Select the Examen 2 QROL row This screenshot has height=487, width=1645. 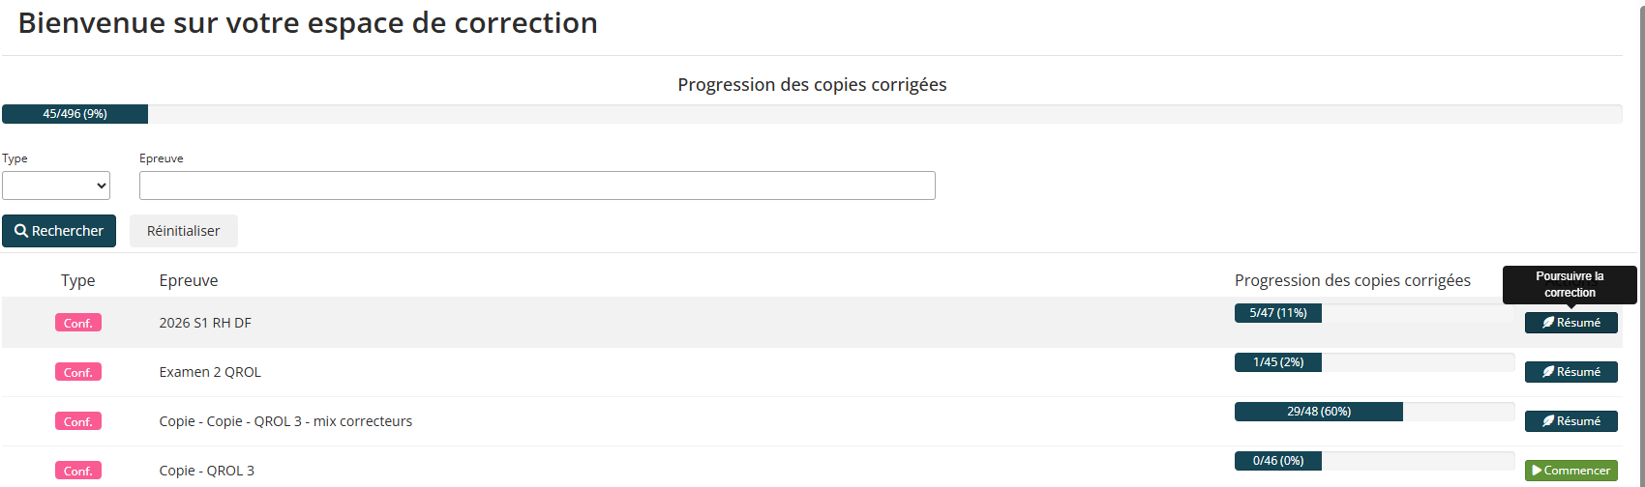click(210, 372)
